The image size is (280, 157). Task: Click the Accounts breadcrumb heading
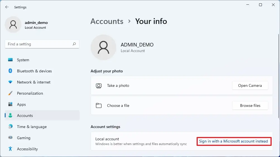click(x=107, y=21)
